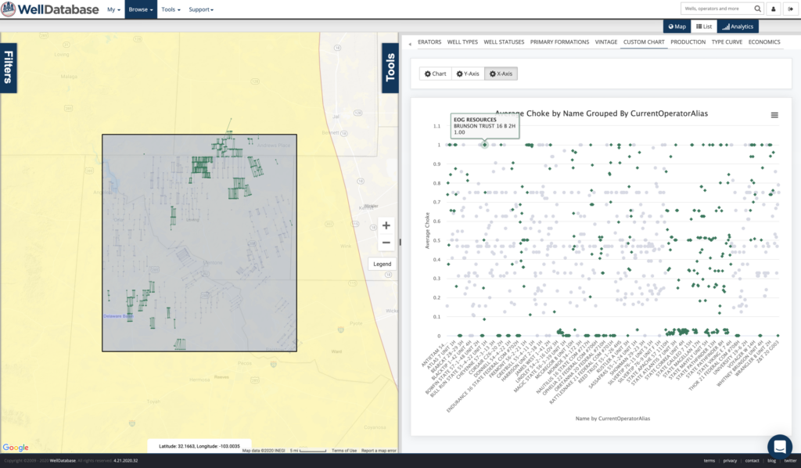Switch to Analytics view

coord(738,27)
